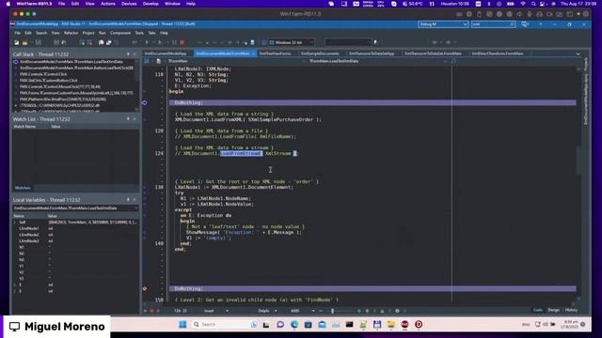Screen dimensions: 602x338
Task: Switch to the History view tab
Action: click(571, 310)
